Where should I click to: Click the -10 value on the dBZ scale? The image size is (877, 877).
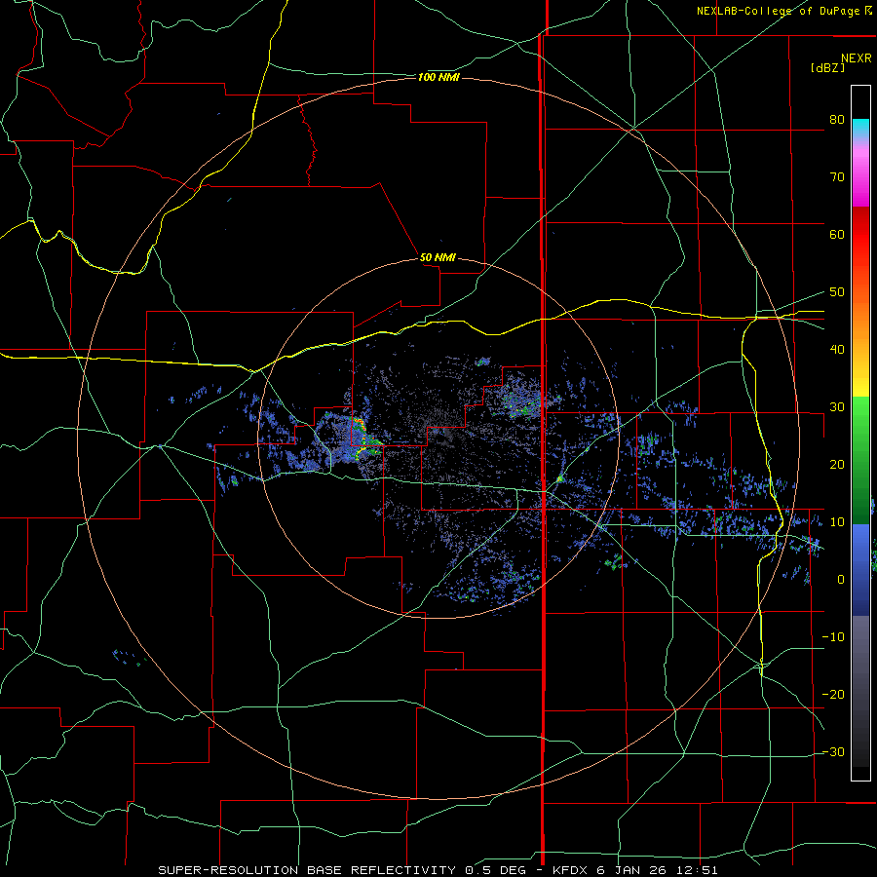833,637
